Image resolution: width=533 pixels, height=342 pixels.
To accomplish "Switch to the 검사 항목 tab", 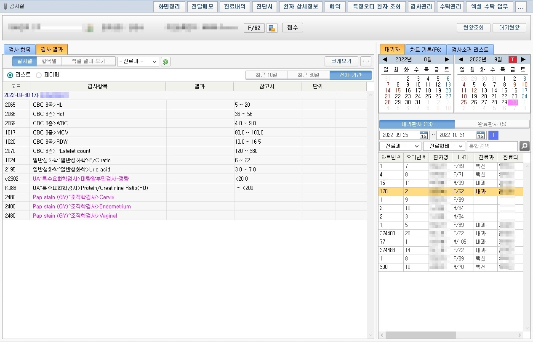I will pyautogui.click(x=19, y=50).
